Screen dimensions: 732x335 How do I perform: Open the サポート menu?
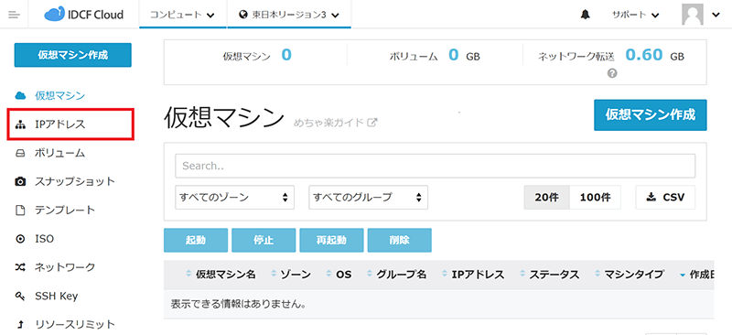pos(635,15)
